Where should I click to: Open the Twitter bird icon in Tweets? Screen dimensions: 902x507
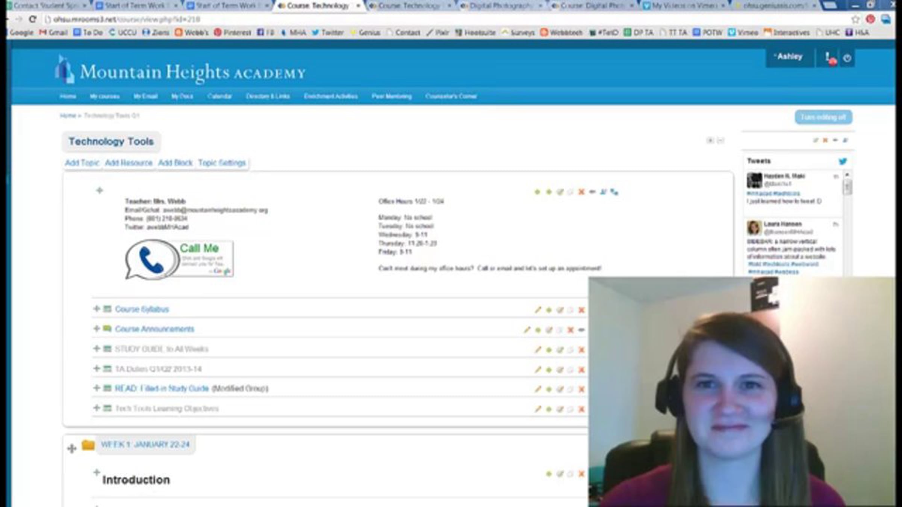click(x=842, y=161)
